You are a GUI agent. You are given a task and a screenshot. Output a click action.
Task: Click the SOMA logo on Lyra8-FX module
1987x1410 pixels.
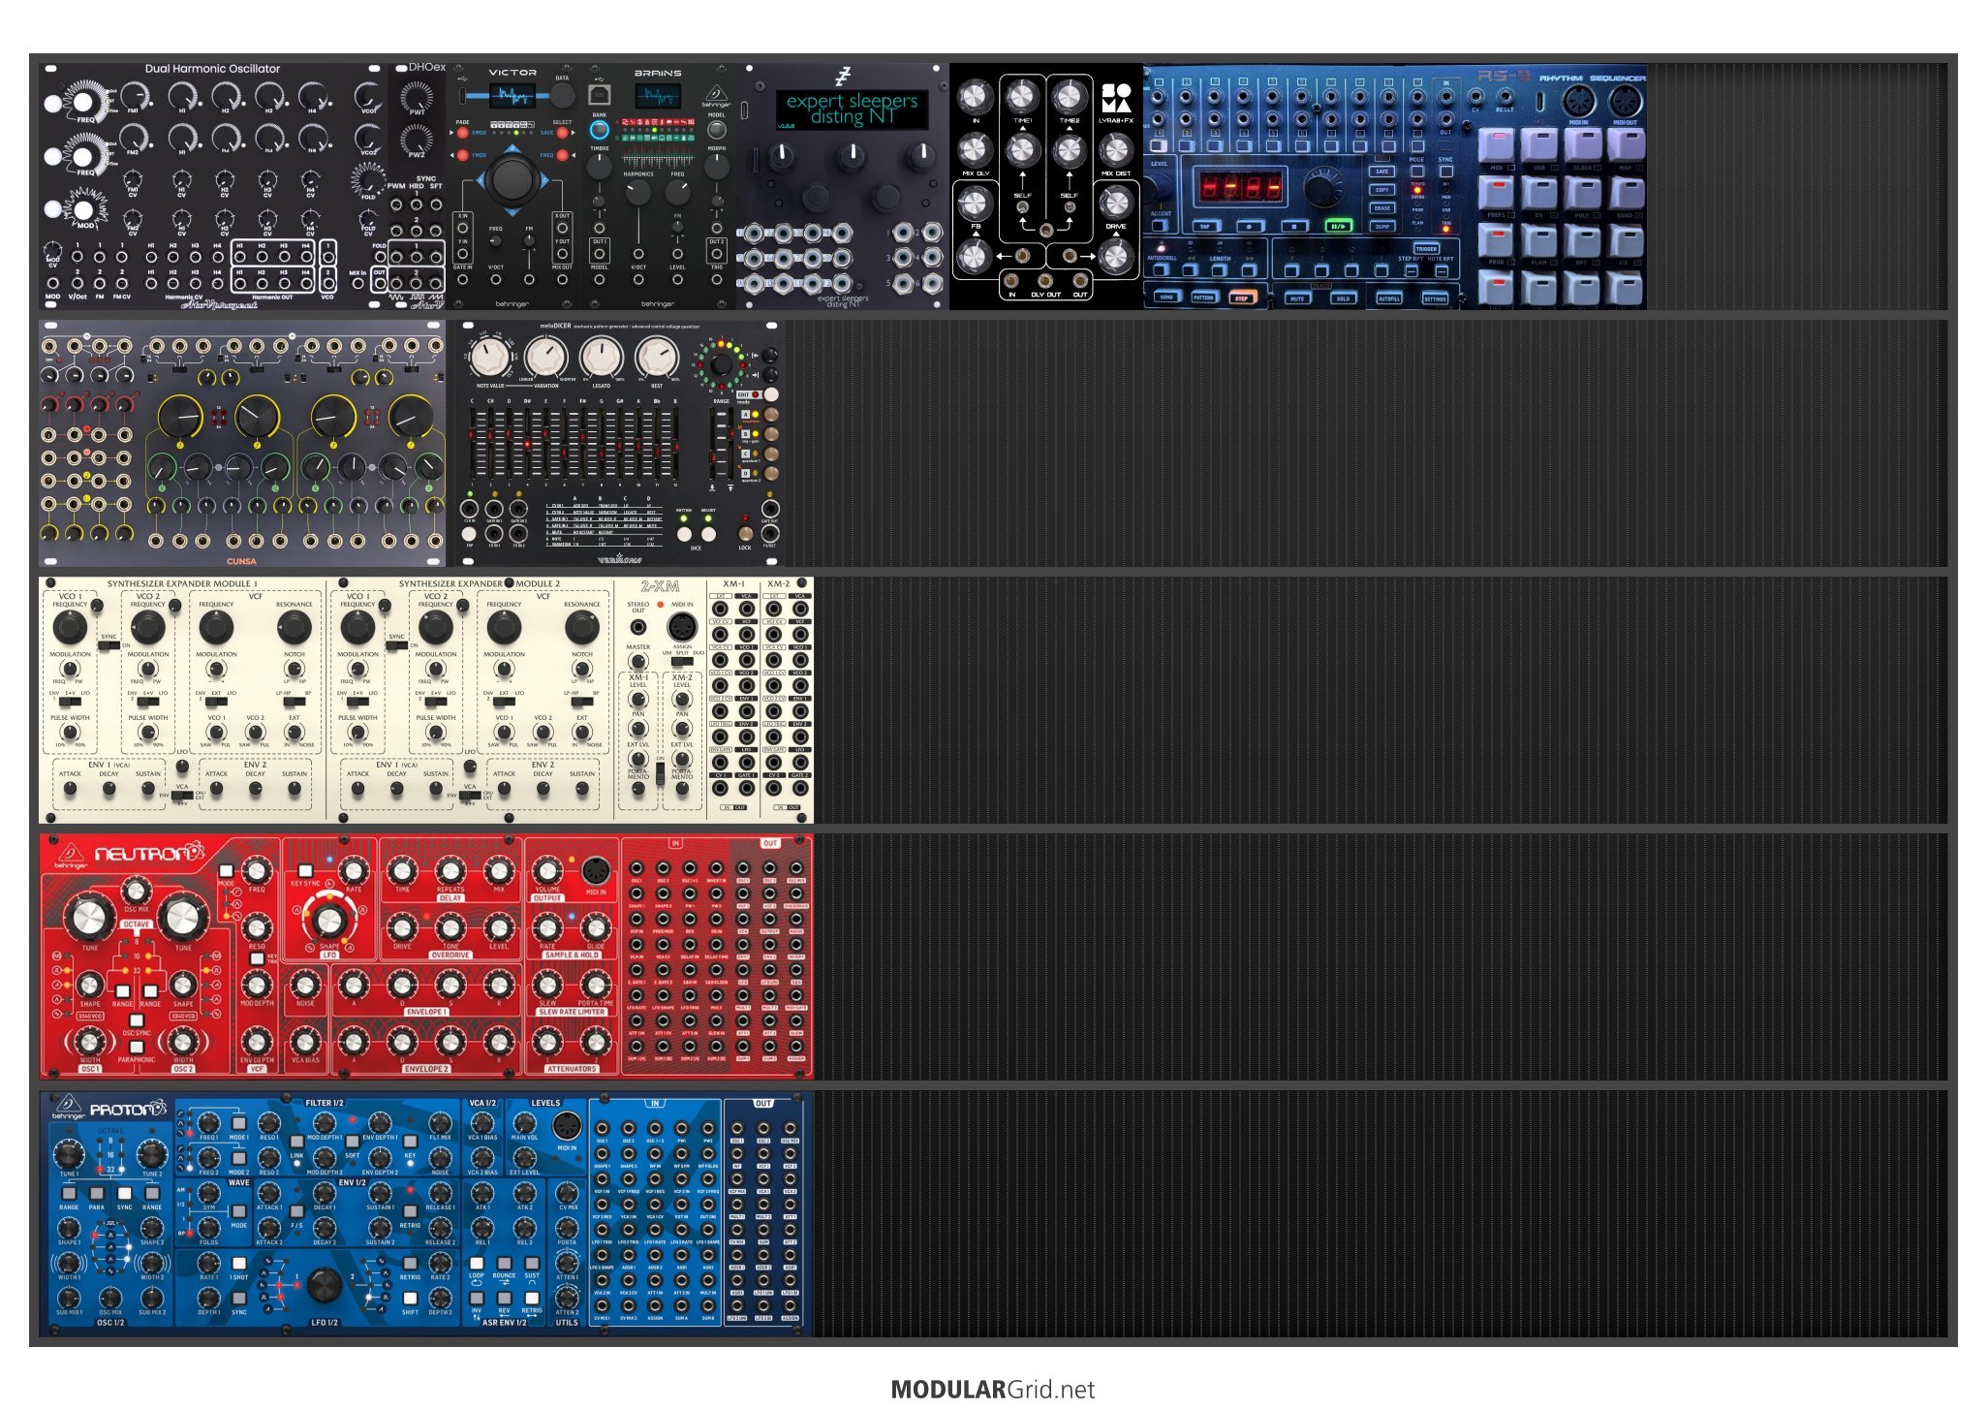click(x=1116, y=98)
